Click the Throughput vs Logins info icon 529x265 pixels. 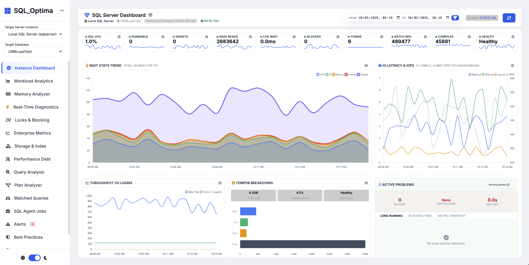coord(220,183)
